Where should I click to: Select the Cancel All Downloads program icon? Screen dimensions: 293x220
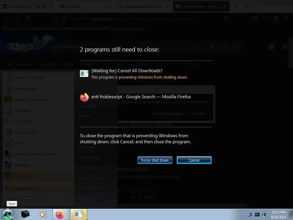[84, 74]
